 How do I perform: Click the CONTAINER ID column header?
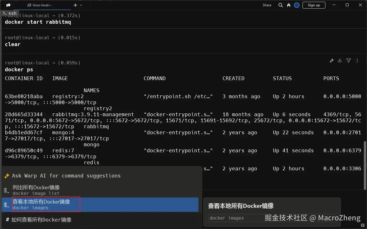pos(24,78)
